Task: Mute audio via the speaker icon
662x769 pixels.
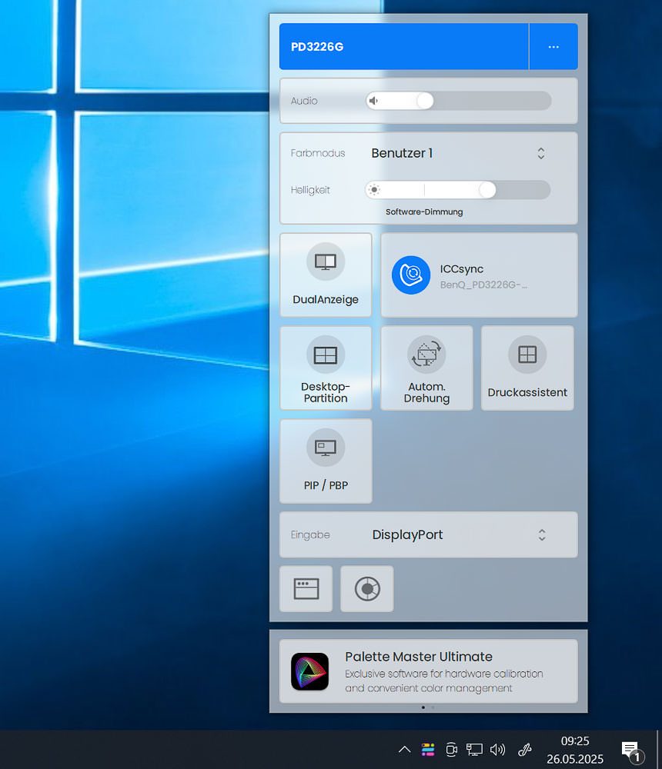Action: click(374, 101)
